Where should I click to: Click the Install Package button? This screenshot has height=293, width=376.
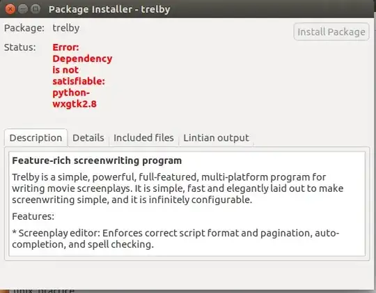coord(331,31)
